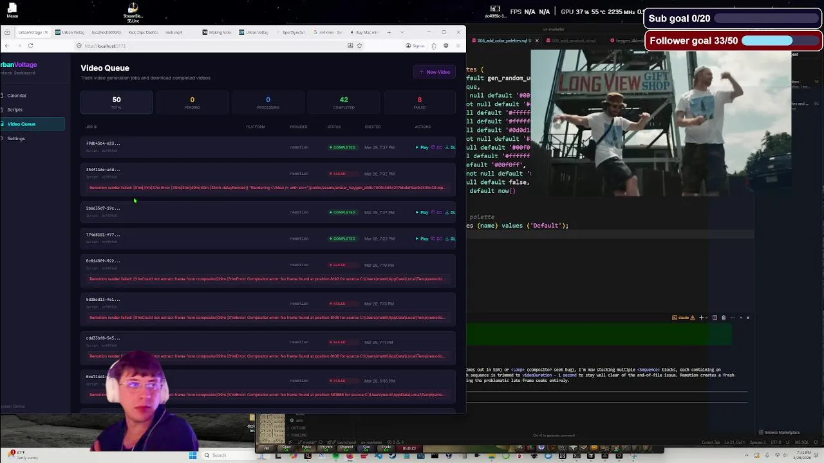Switch to the SportSync browser tab
The image size is (824, 463).
(x=292, y=32)
